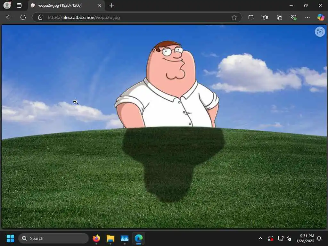Add page to favorites star icon
Image resolution: width=328 pixels, height=246 pixels.
tap(234, 17)
